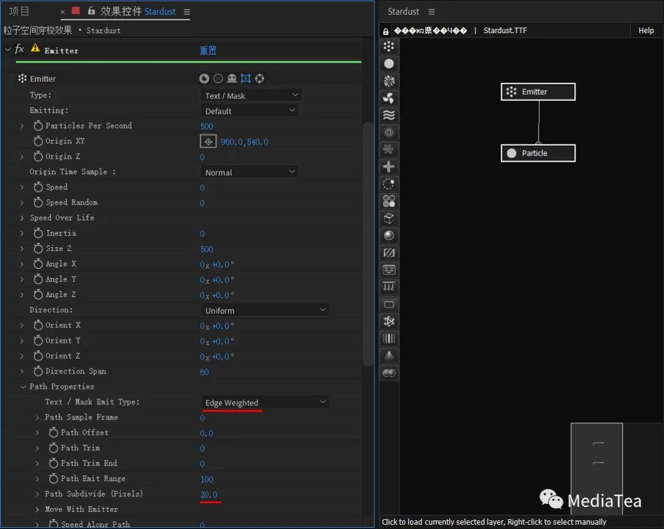Open the Direction dropdown set to Uniform
Viewport: 664px width, 529px height.
[x=264, y=310]
